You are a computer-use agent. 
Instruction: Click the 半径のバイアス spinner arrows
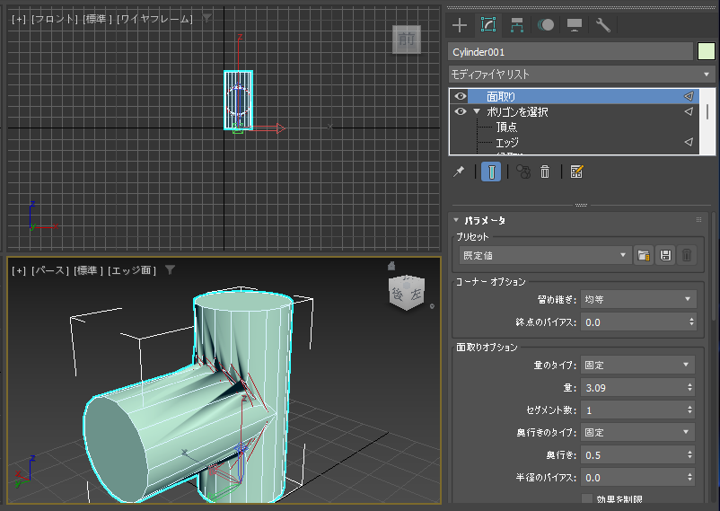(689, 478)
